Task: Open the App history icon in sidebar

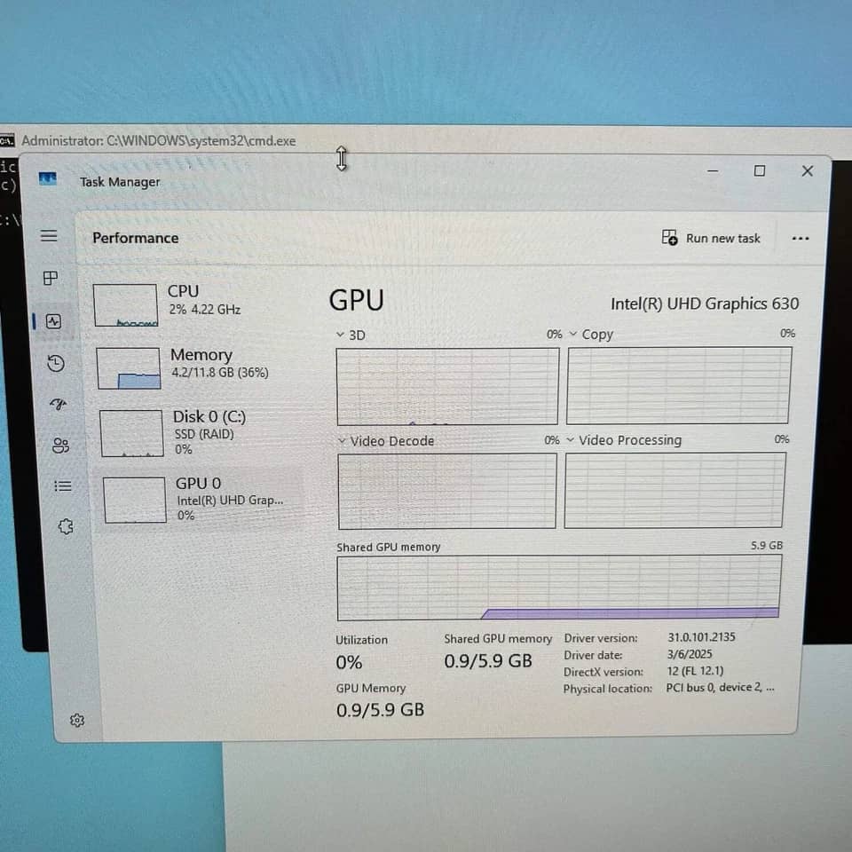Action: click(56, 363)
